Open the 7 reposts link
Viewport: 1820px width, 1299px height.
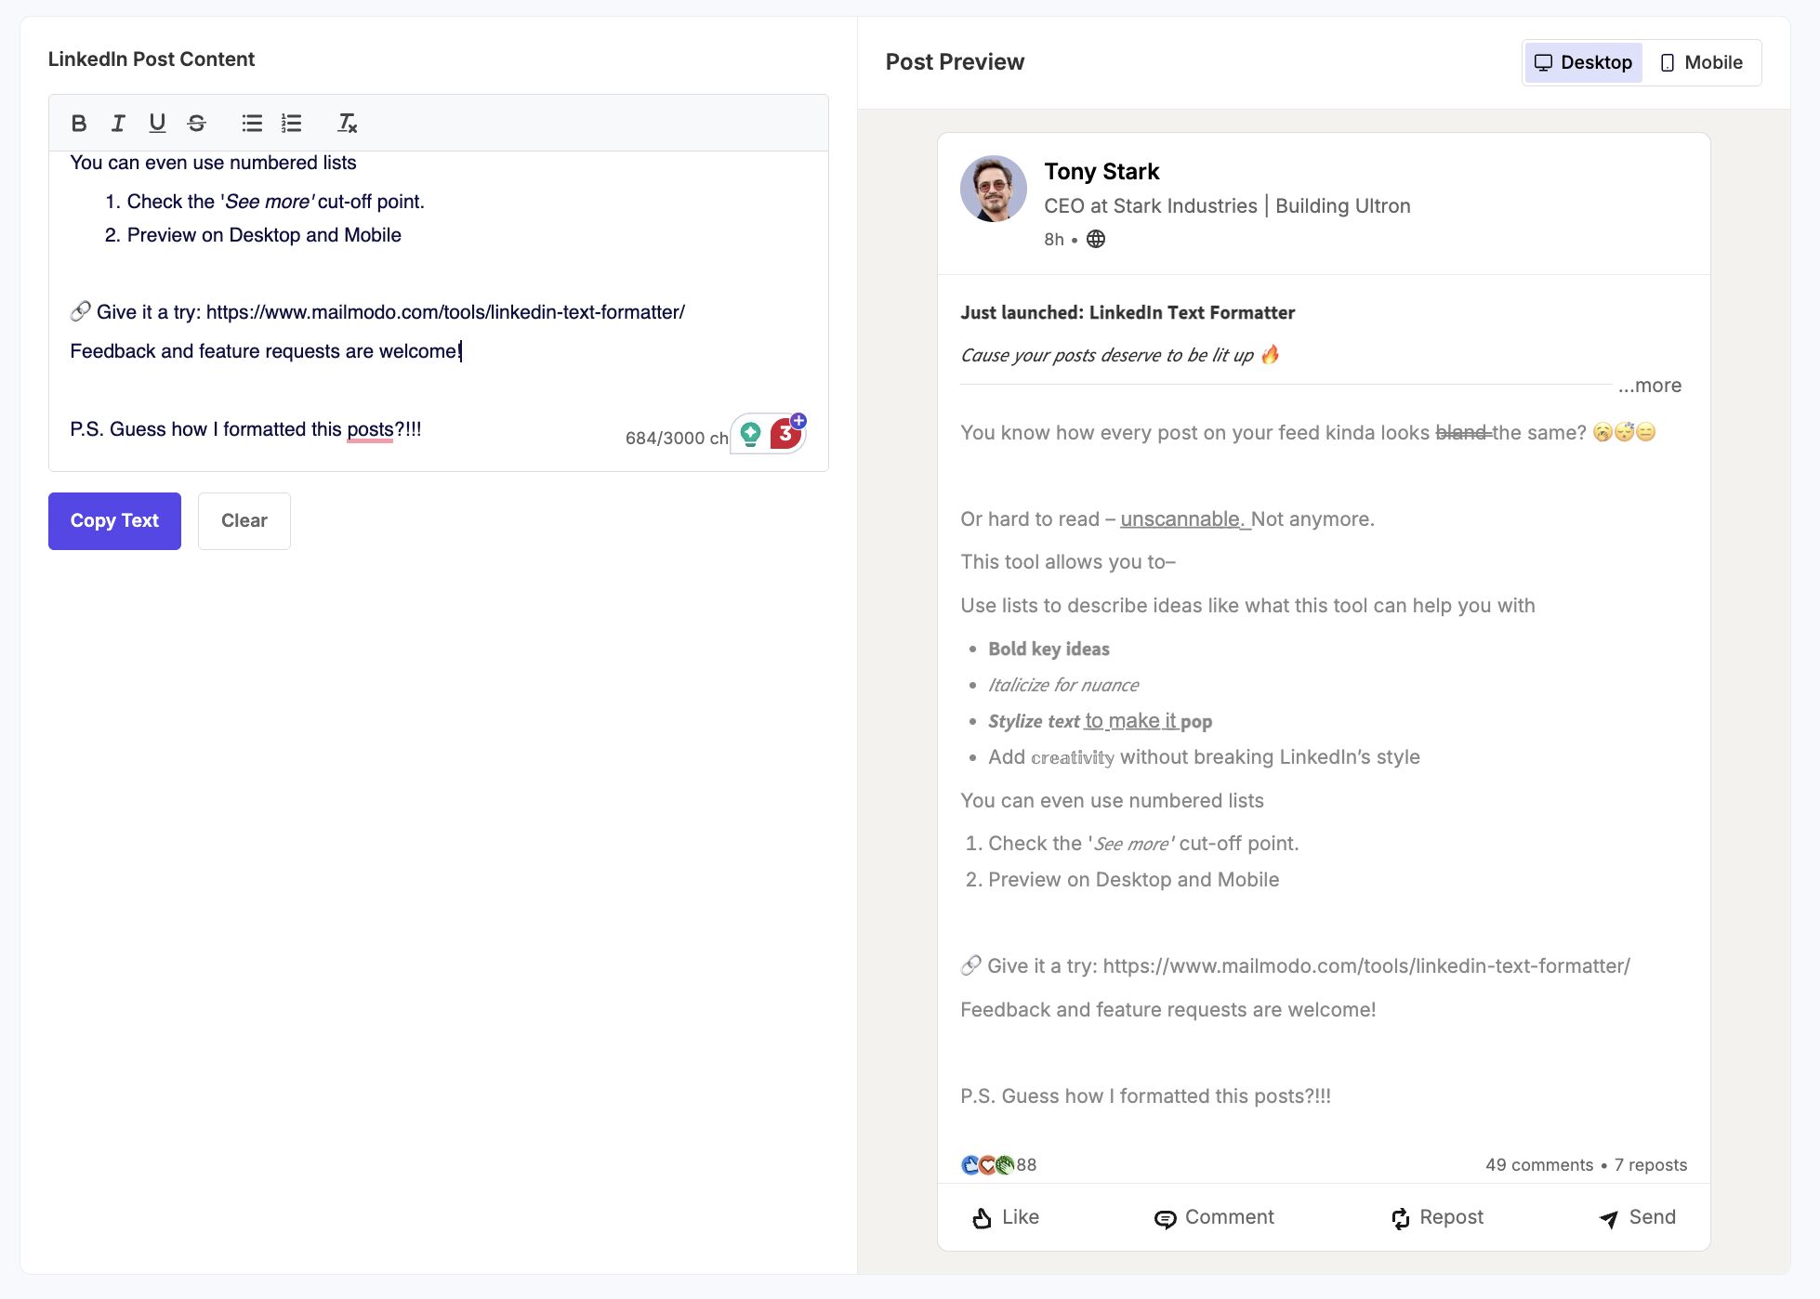tap(1651, 1165)
